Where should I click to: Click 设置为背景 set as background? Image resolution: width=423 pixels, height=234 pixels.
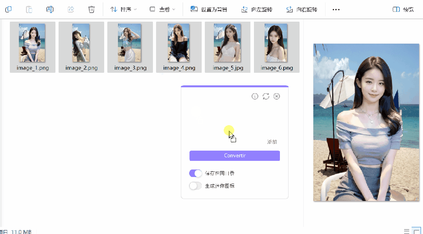[209, 9]
